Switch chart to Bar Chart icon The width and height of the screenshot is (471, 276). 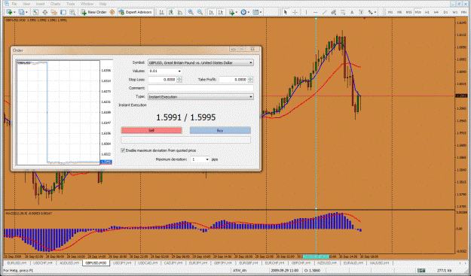(161, 12)
